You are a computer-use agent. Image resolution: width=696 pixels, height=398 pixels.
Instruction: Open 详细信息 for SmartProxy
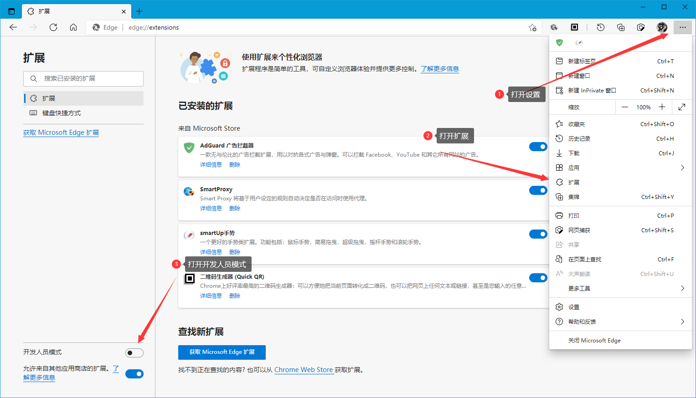[x=211, y=208]
